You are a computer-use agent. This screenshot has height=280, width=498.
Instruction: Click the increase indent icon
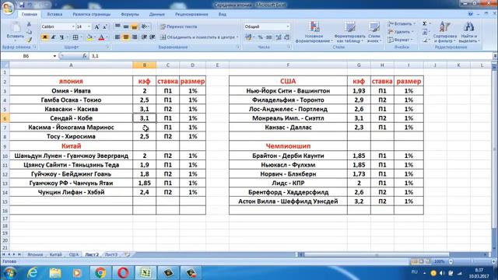tap(153, 37)
